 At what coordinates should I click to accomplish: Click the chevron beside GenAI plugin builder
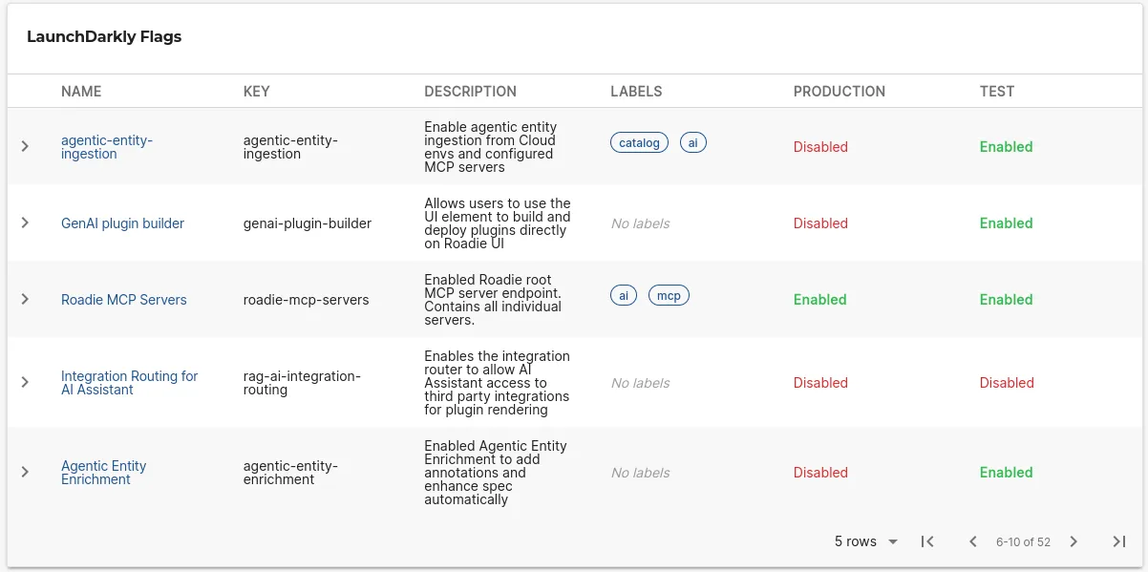click(25, 222)
